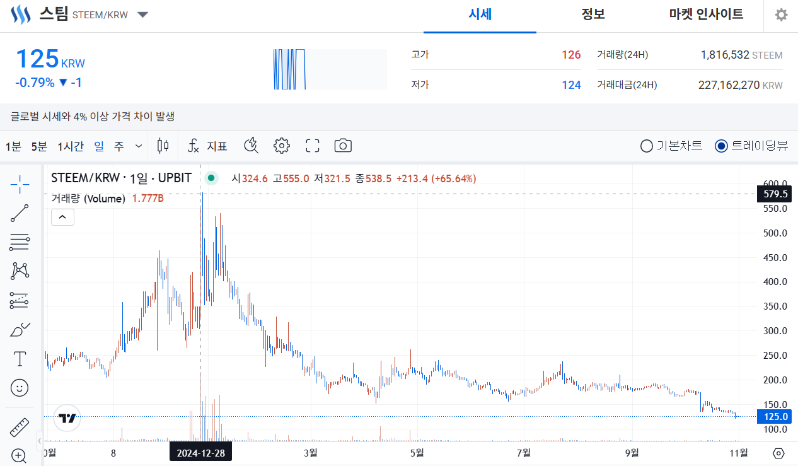Click the 거래대금(24H) value 227,162,270
The image size is (798, 466).
tap(729, 85)
